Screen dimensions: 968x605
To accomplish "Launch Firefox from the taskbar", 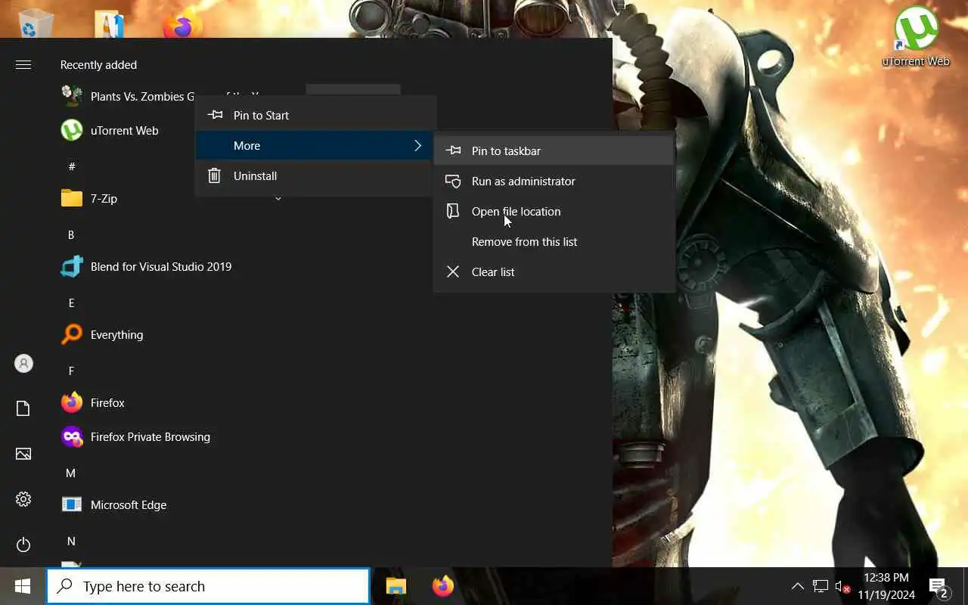I will [x=442, y=586].
